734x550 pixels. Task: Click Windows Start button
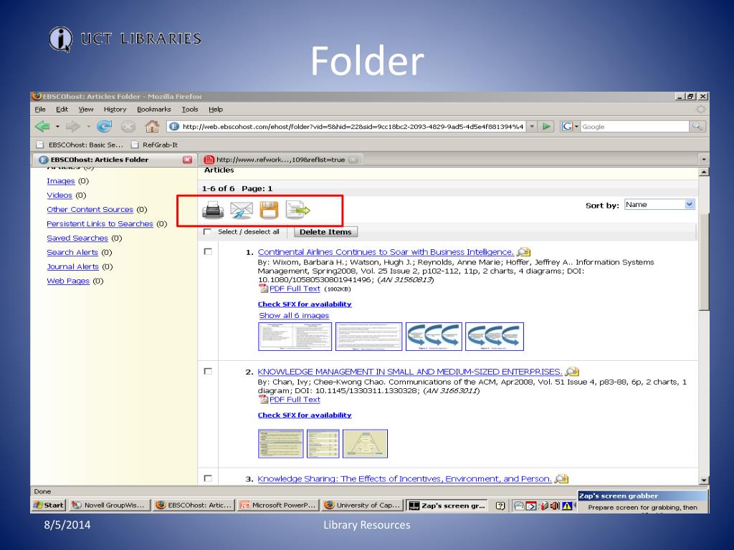click(49, 505)
